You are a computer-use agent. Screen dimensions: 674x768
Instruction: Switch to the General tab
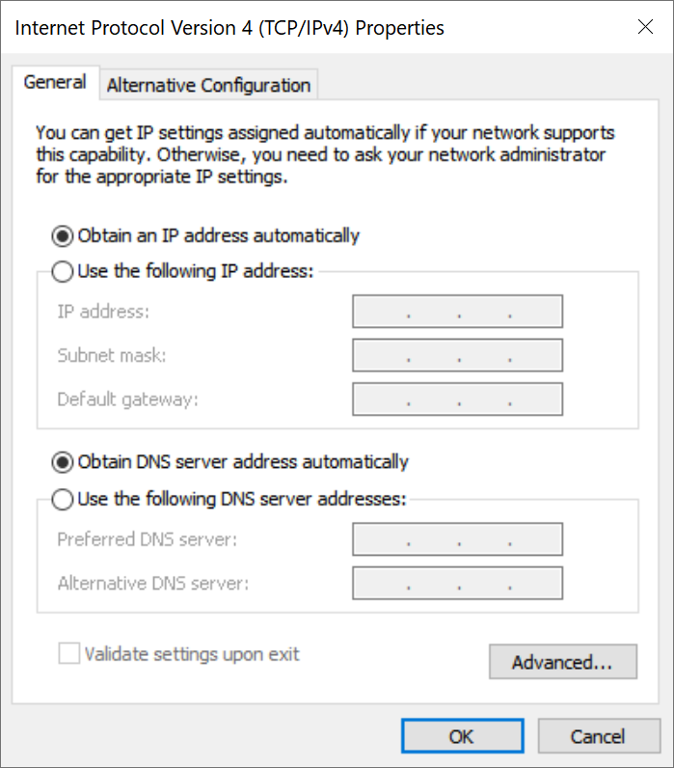(55, 83)
